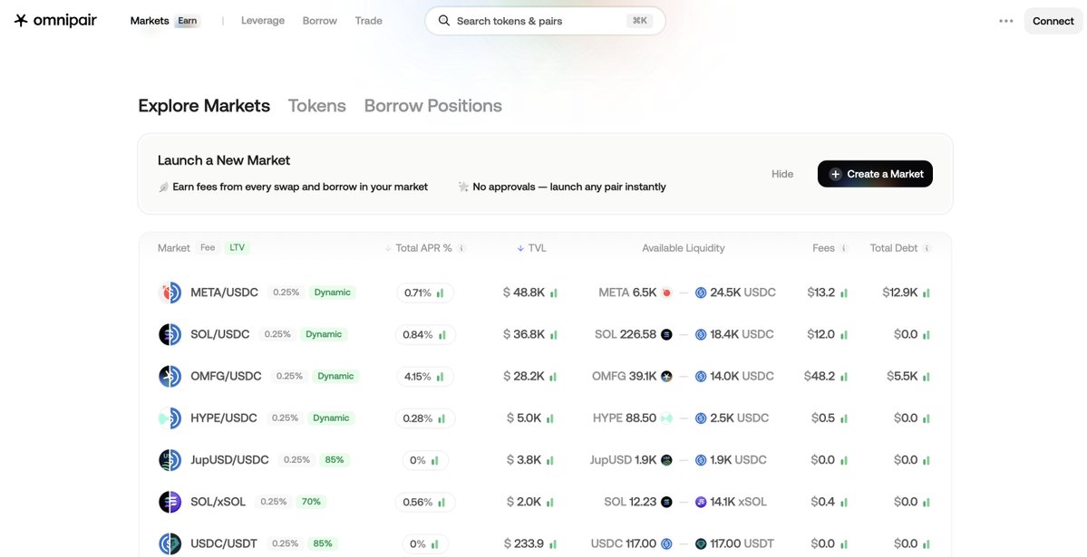1087x557 pixels.
Task: Open the HYPE/USDC market
Action: (x=223, y=418)
